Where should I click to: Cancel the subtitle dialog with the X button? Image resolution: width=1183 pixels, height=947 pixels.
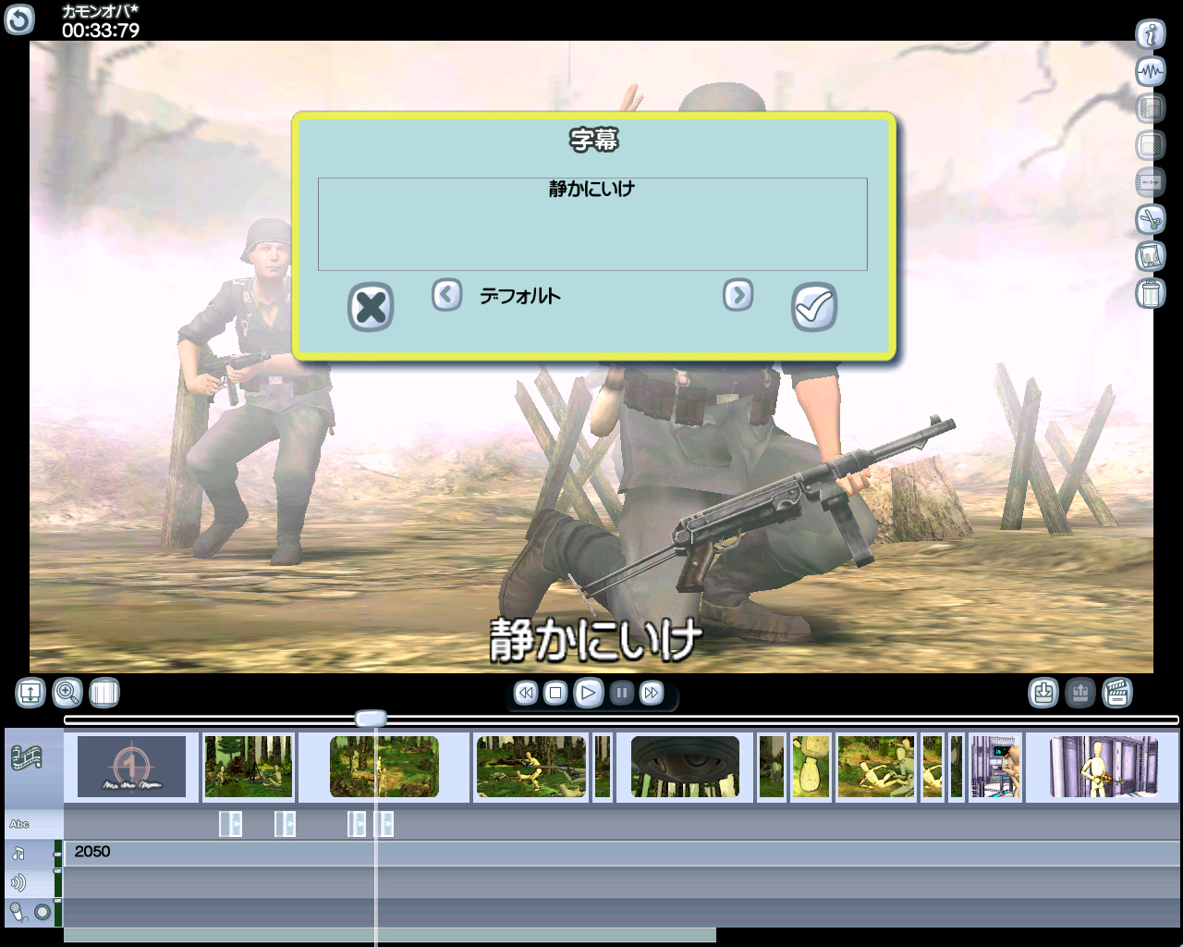(371, 307)
